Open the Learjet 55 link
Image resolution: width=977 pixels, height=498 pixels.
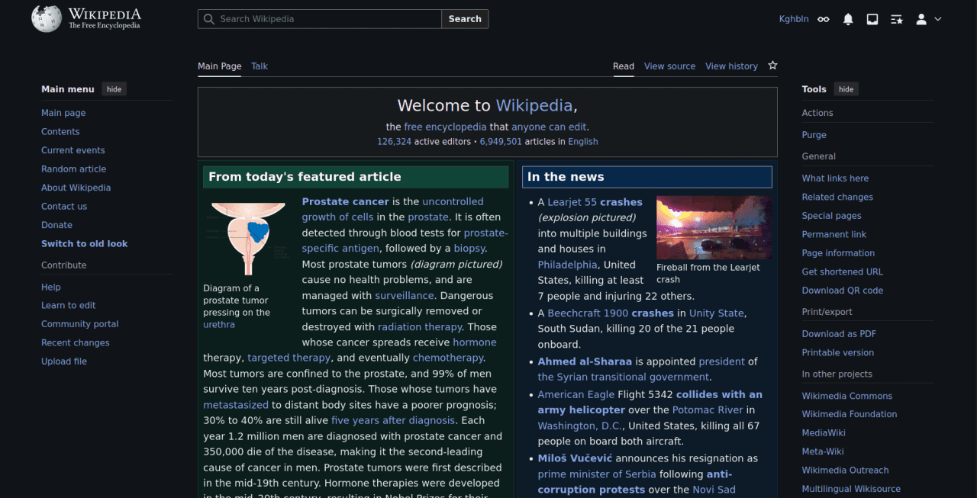pyautogui.click(x=572, y=202)
